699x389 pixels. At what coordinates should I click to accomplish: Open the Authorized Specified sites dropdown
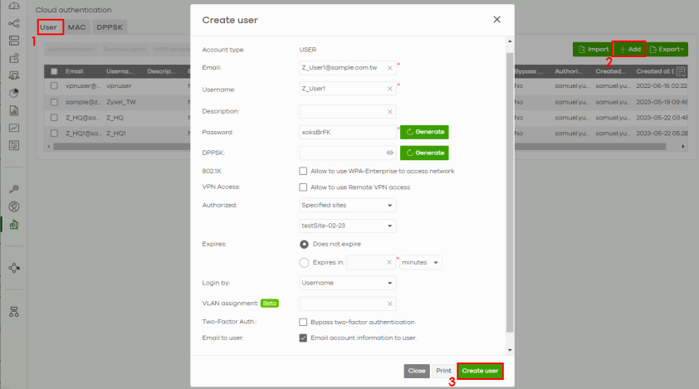348,204
